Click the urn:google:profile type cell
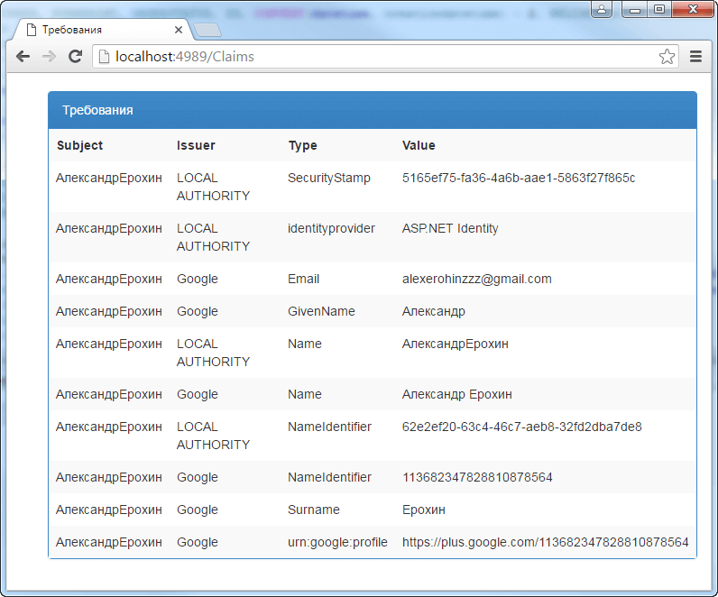Viewport: 718px width, 597px height. tap(337, 542)
